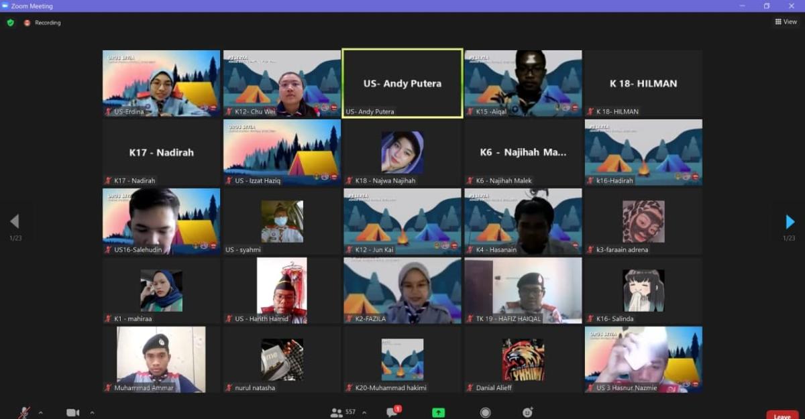This screenshot has height=419, width=805.
Task: Open the Reactions emoji icon
Action: coord(528,412)
